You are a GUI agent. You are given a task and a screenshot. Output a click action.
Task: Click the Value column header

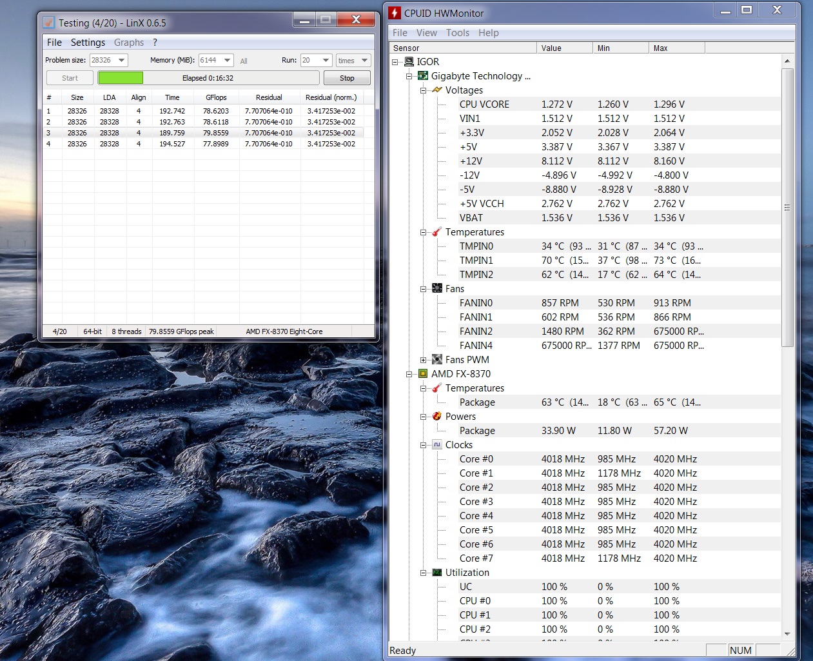(x=565, y=48)
